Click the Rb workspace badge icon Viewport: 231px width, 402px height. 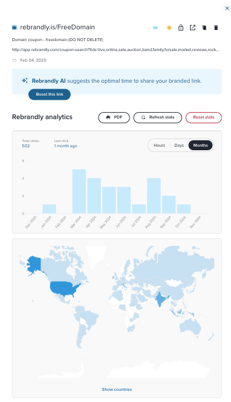pyautogui.click(x=155, y=28)
